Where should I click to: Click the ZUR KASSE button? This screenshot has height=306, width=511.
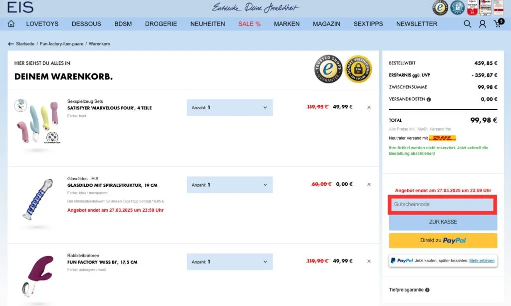point(442,222)
